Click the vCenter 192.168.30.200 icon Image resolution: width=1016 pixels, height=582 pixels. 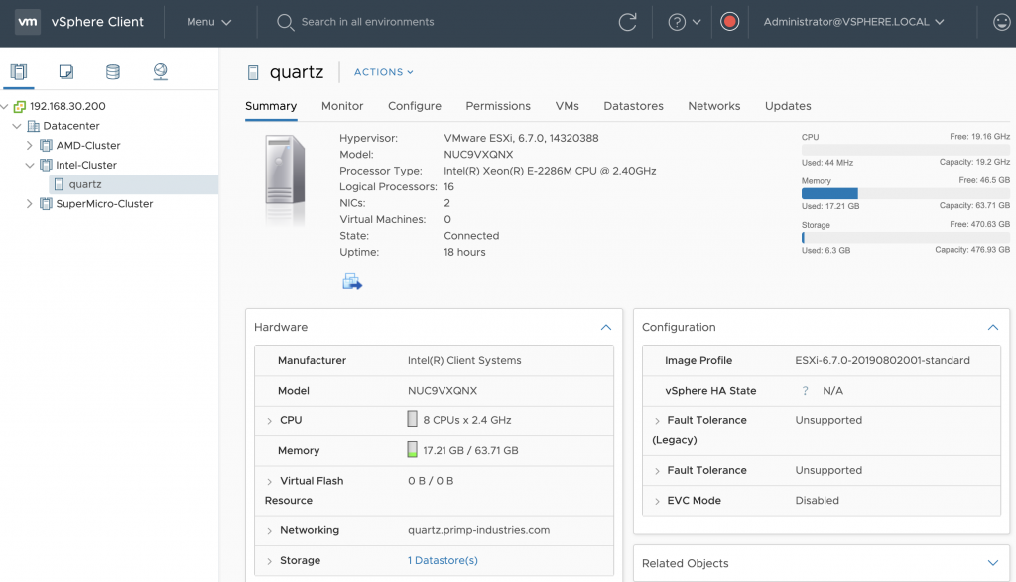(x=20, y=106)
